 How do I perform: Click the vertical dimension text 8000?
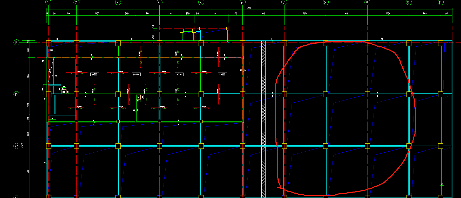click(x=28, y=76)
